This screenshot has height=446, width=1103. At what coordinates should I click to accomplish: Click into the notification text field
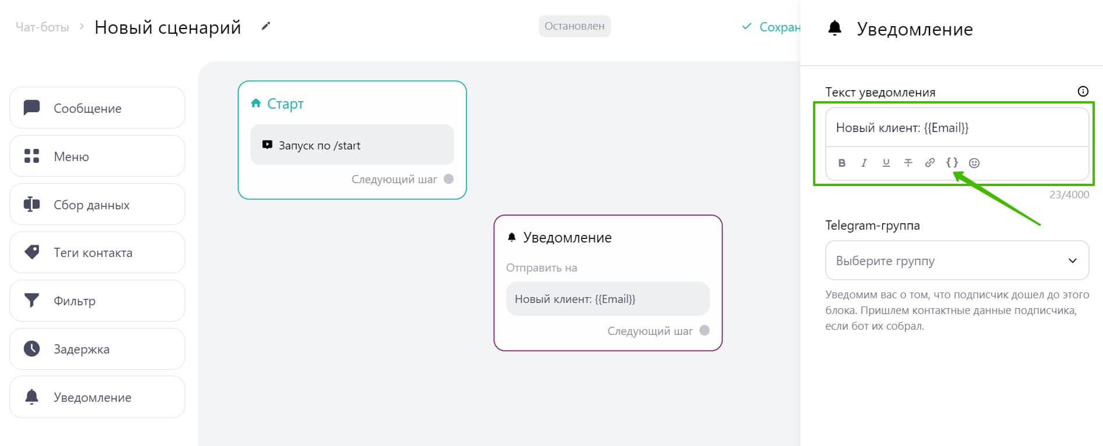coord(957,127)
